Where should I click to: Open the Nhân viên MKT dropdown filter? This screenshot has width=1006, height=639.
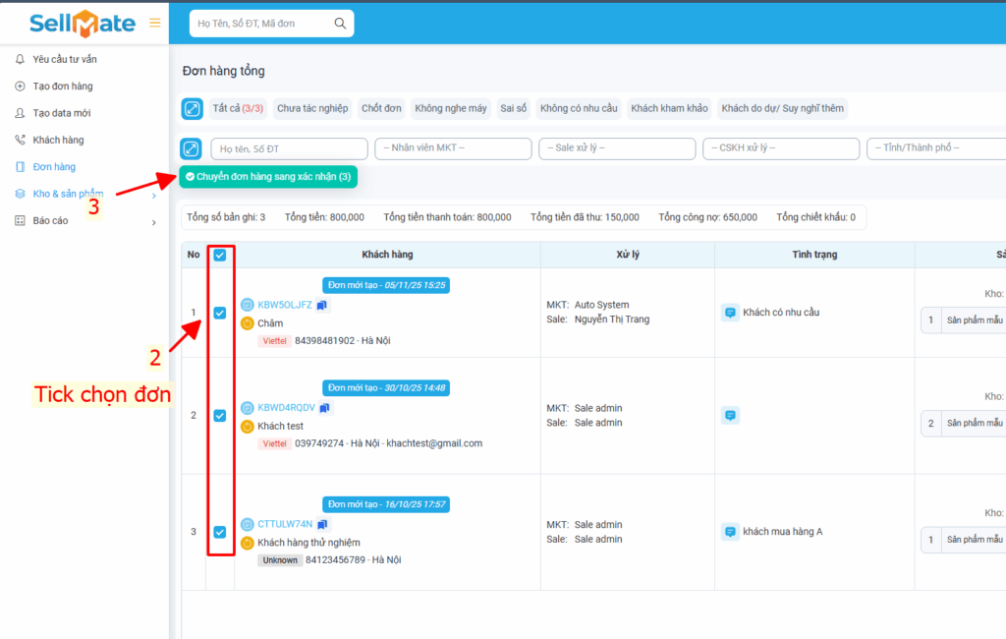(x=453, y=148)
